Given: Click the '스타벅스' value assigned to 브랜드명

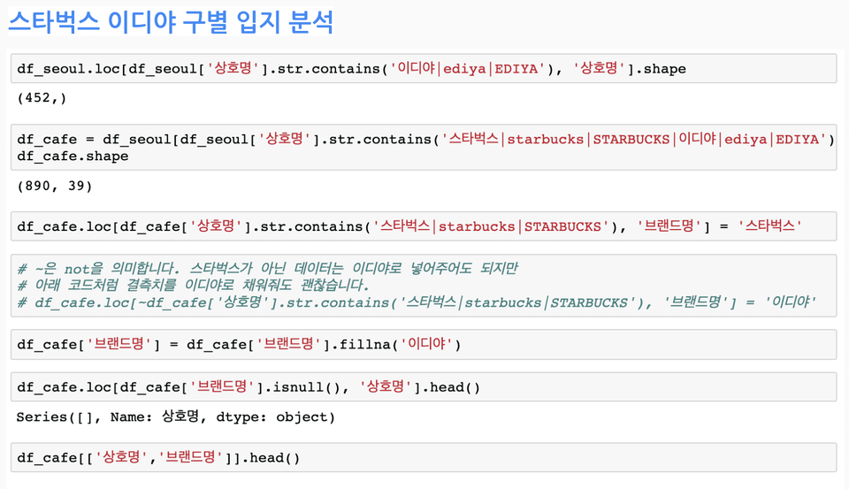Looking at the screenshot, I should click(769, 225).
